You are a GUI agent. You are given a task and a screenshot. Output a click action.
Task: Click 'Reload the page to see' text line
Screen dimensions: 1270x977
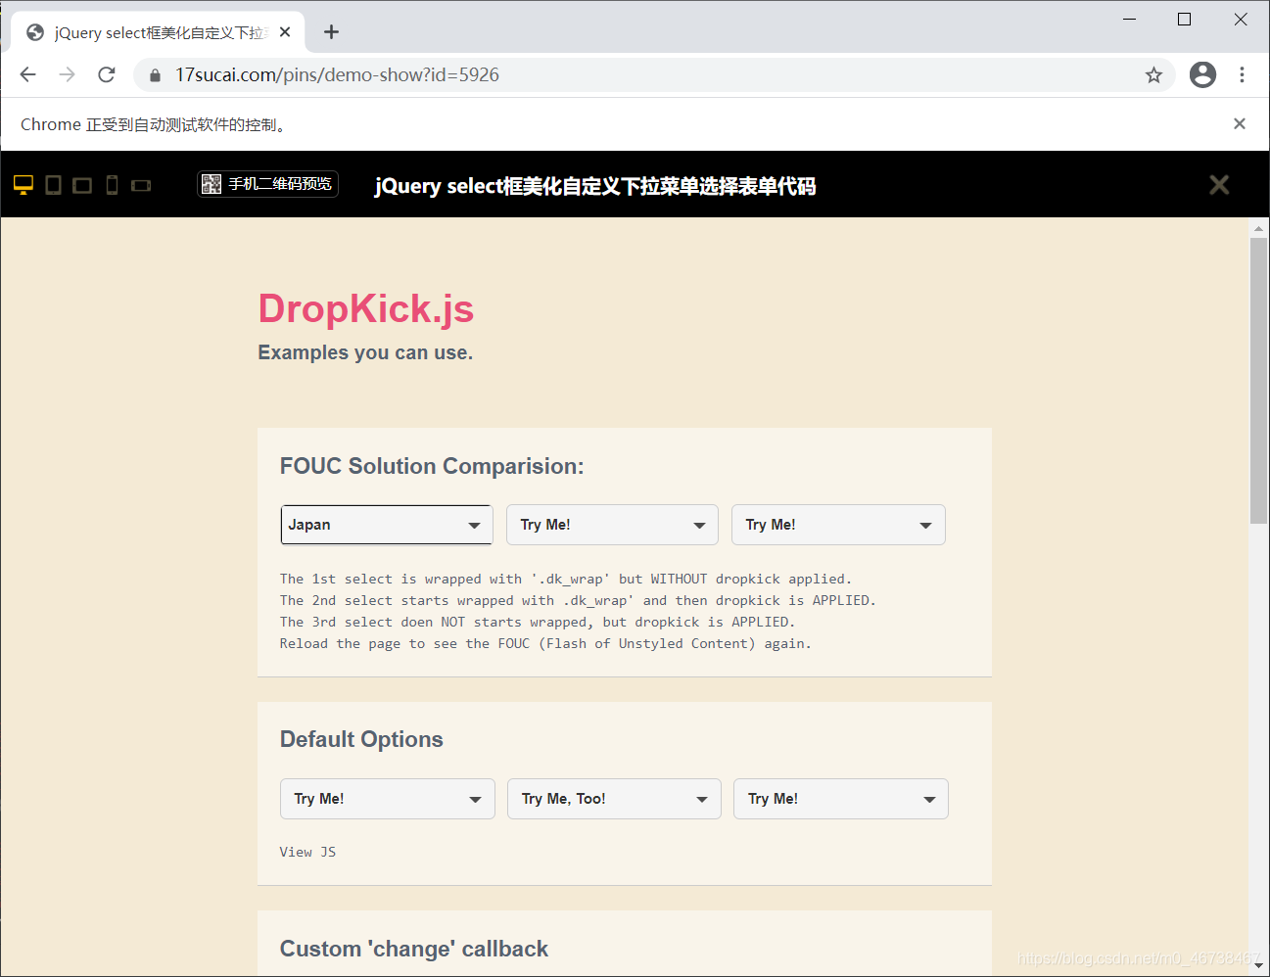click(x=545, y=643)
